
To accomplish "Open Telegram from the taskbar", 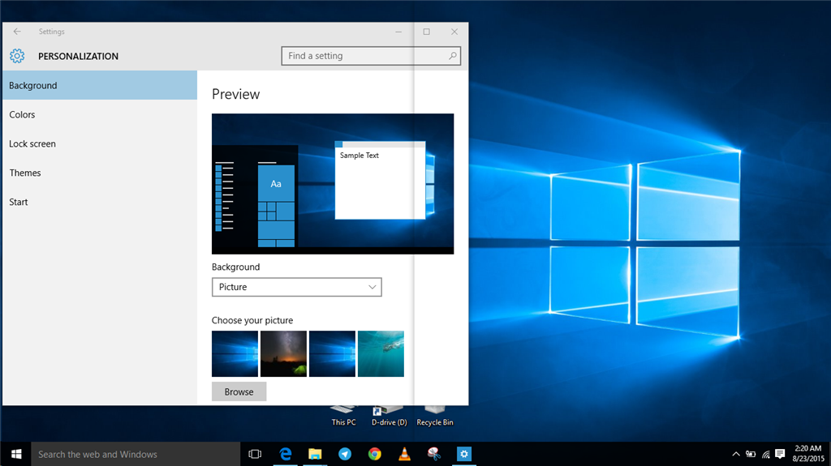I will [x=345, y=454].
